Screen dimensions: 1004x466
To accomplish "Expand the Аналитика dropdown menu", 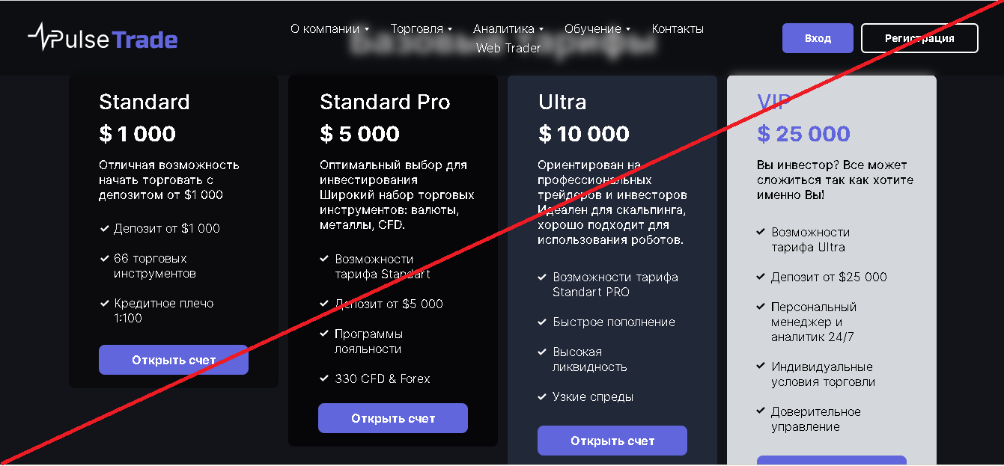I will (x=508, y=29).
